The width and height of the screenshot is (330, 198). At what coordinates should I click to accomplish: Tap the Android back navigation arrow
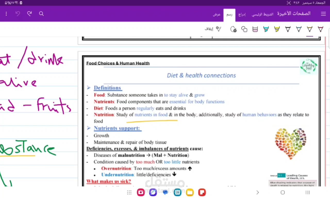(x=258, y=192)
